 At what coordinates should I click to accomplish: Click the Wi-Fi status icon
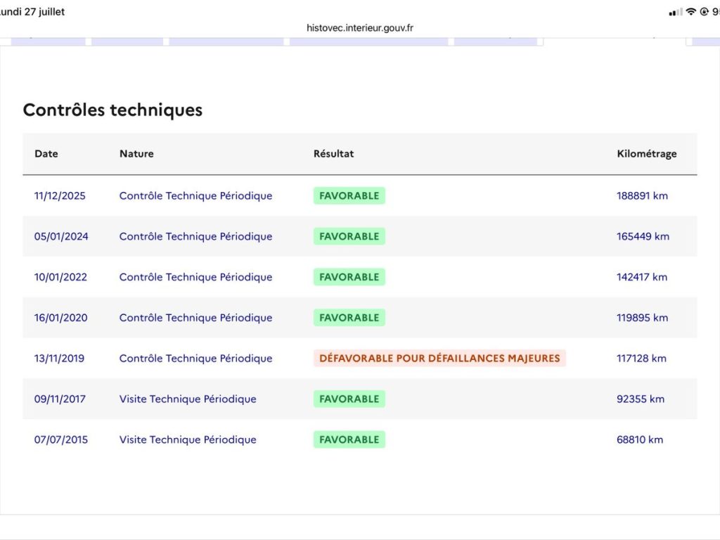tap(690, 12)
